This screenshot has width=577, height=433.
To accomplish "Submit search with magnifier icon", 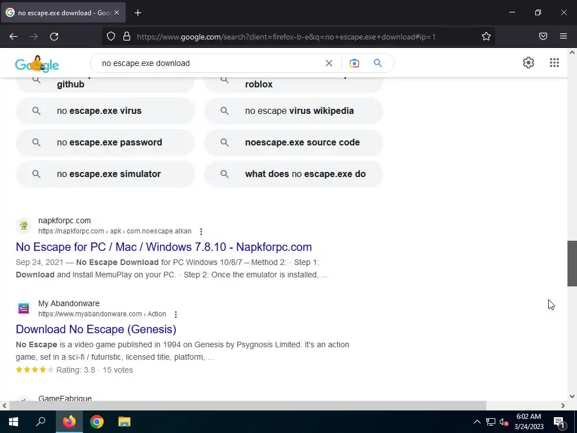I will (378, 63).
